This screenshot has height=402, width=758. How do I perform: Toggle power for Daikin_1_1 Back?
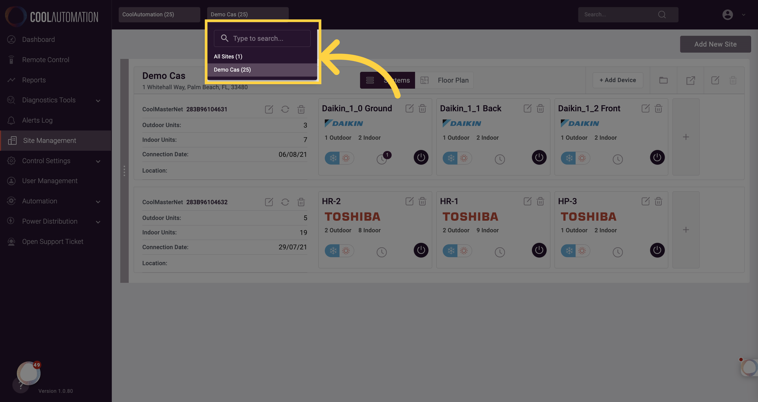click(x=539, y=157)
